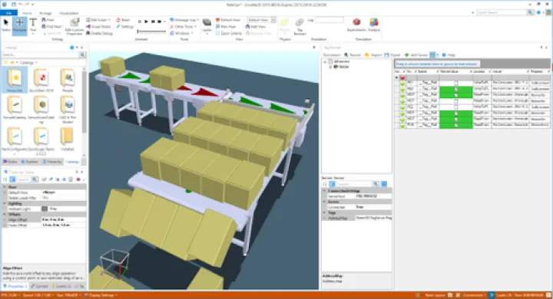
Task: Expand the All servers tree node
Action: coord(325,61)
